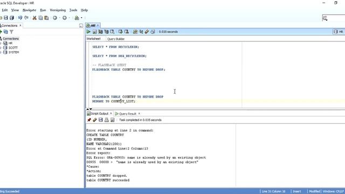The width and height of the screenshot is (345, 194).
Task: Switch to the Worksheet sub-tab
Action: click(x=93, y=39)
